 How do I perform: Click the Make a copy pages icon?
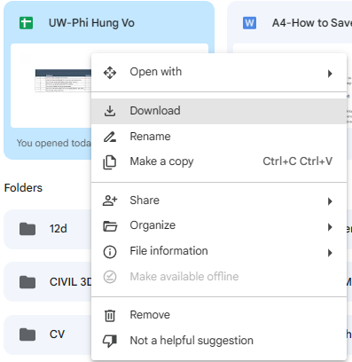click(110, 162)
